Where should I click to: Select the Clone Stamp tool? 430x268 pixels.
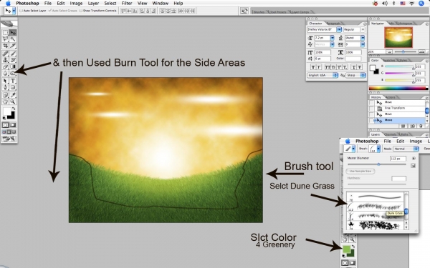[5, 60]
